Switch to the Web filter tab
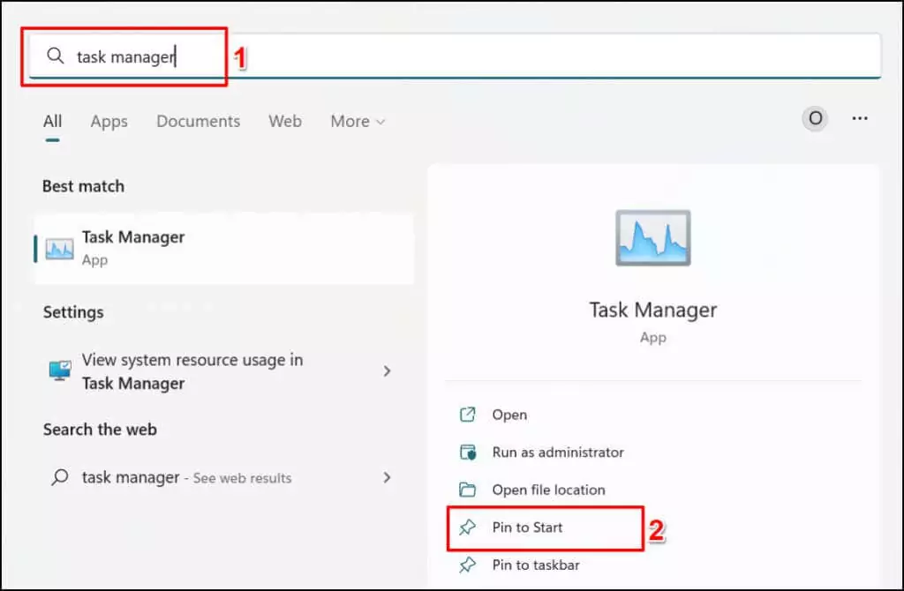This screenshot has width=904, height=591. (x=285, y=121)
